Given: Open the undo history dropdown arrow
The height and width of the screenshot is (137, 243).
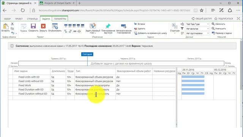Looking at the screenshot, I should point(16,33).
